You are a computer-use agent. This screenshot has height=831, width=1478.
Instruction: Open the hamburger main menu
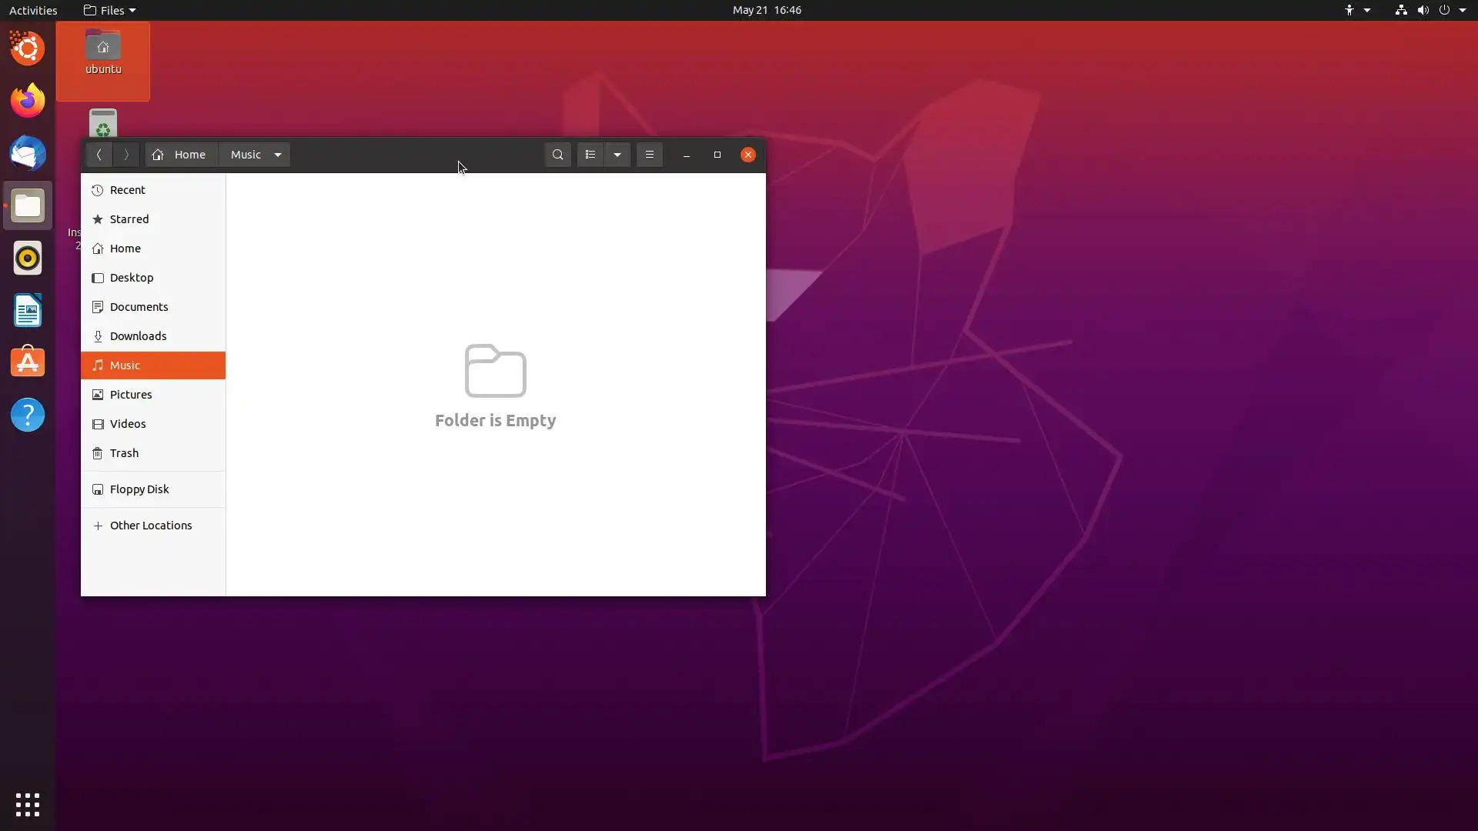650,155
